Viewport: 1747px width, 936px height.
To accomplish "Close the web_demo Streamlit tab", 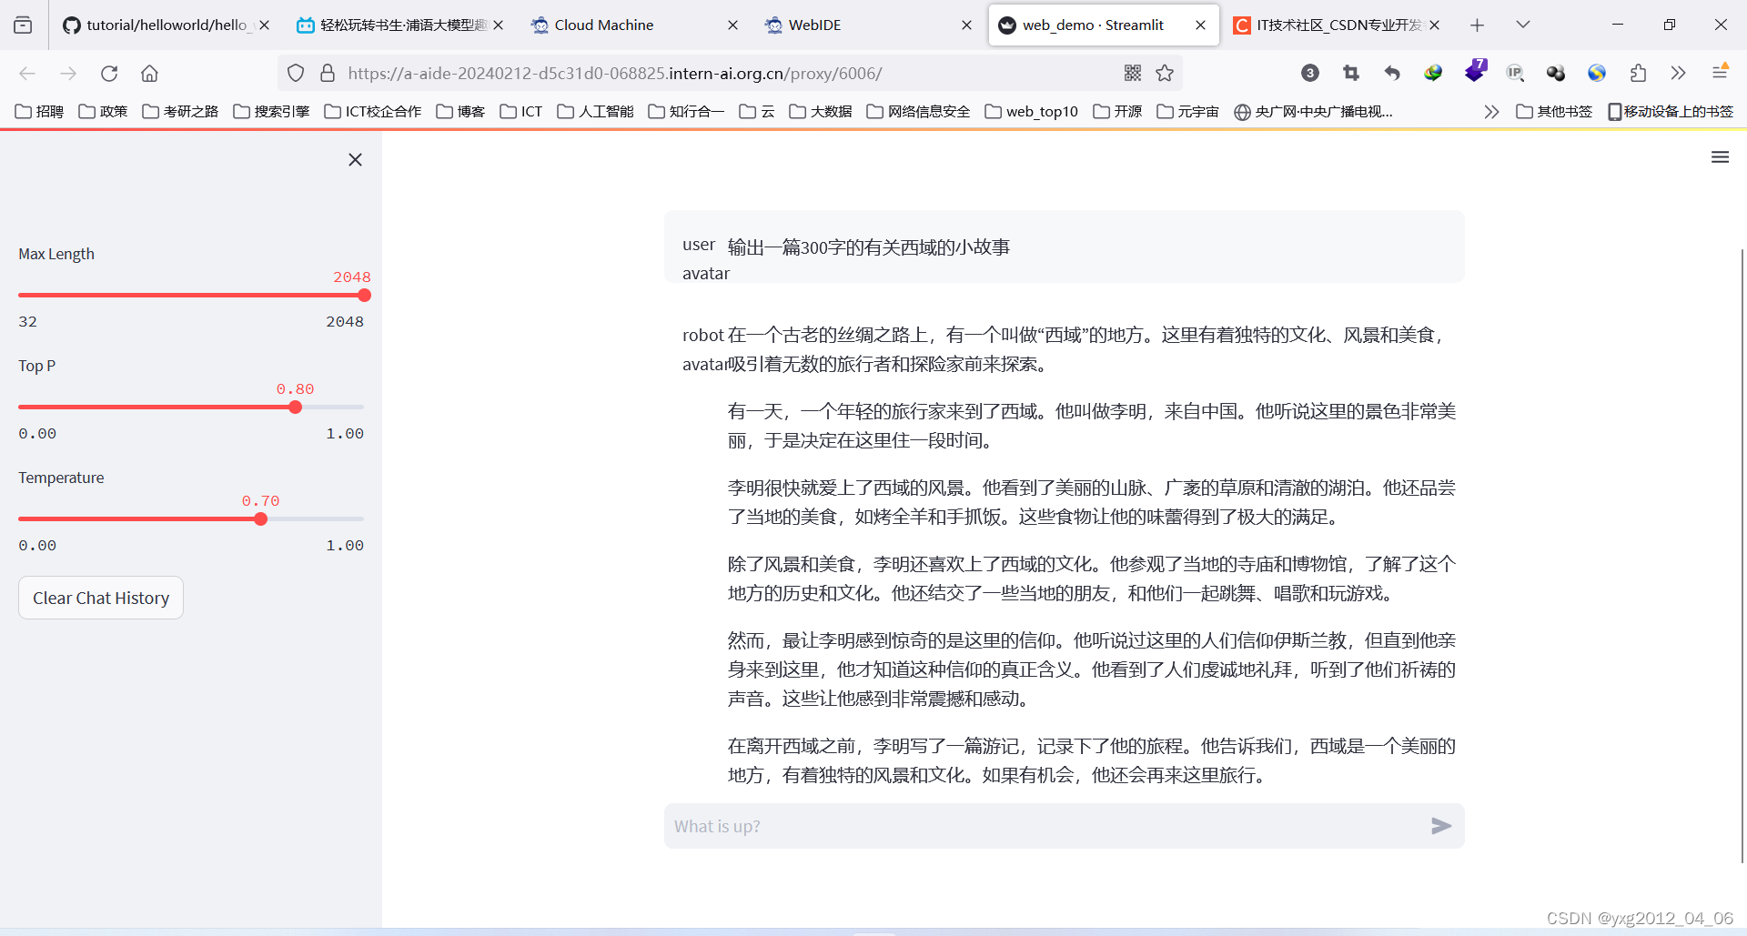I will (1200, 25).
